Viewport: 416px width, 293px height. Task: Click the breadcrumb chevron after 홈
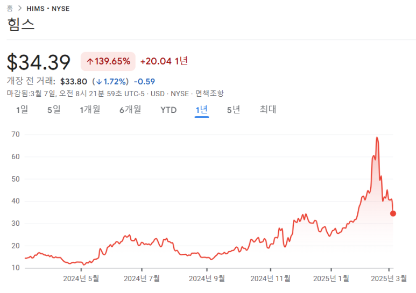point(20,8)
